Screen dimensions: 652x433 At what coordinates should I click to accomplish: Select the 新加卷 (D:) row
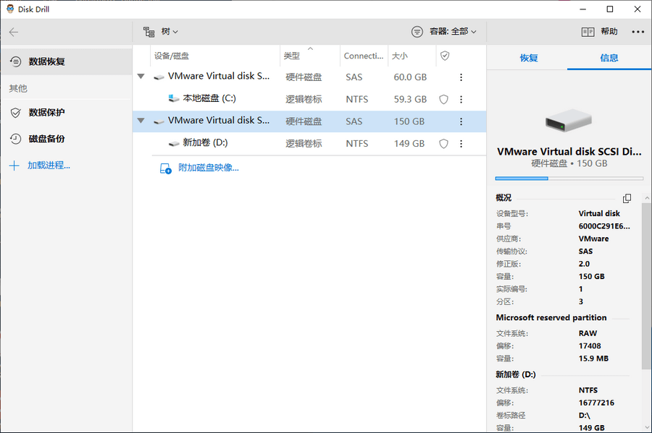pos(309,144)
